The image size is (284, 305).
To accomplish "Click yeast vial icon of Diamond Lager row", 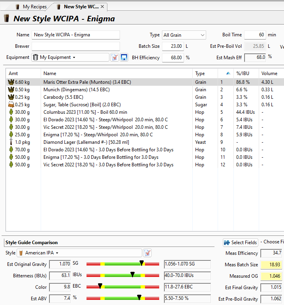I will (x=11, y=142).
